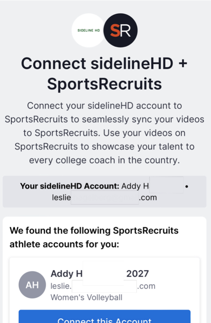Click the AH avatar initials circle
The height and width of the screenshot is (323, 211).
click(x=32, y=285)
